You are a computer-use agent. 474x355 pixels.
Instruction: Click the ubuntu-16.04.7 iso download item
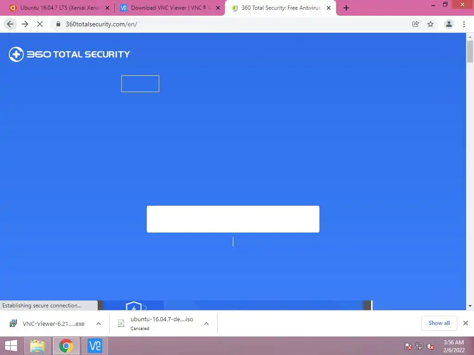point(162,323)
